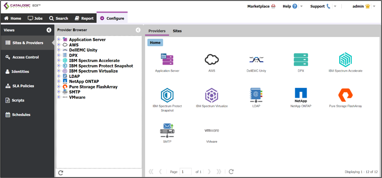Click the page number input field

click(x=186, y=172)
